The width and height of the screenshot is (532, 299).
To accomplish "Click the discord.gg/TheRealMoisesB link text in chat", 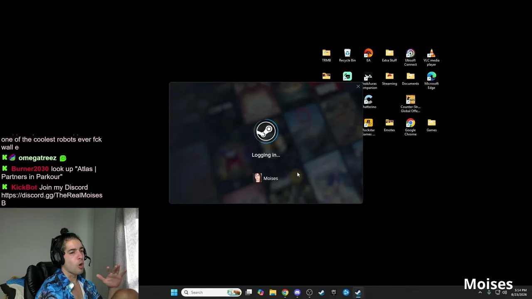I will point(52,199).
